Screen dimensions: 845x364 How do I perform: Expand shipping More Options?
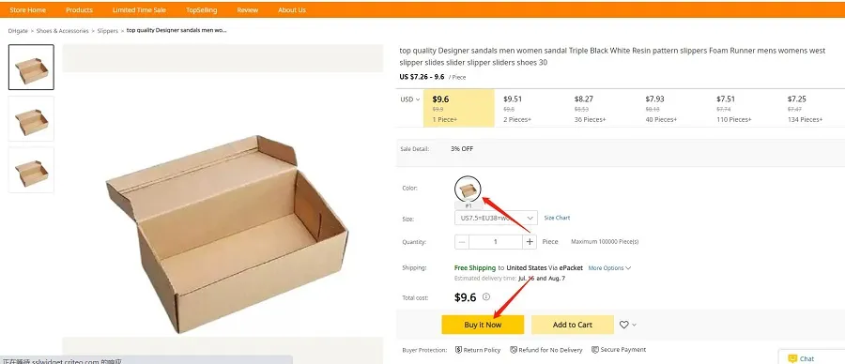point(609,267)
